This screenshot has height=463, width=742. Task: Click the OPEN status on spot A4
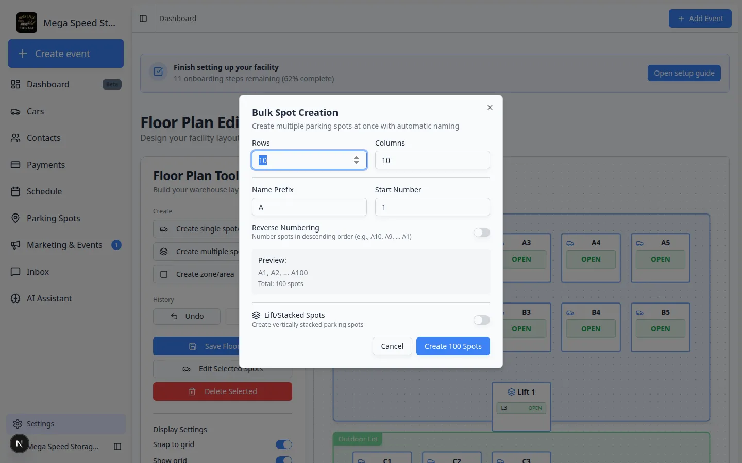click(591, 259)
